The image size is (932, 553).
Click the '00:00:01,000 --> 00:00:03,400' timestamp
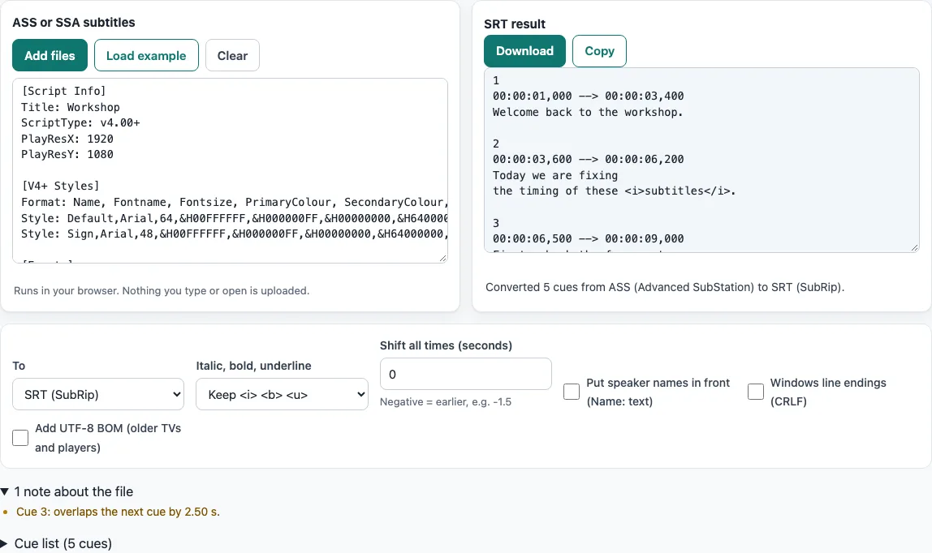588,96
